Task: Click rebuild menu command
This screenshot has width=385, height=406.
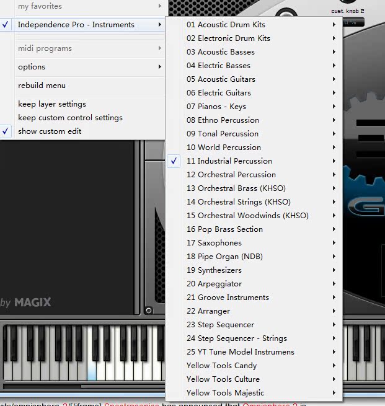Action: point(82,86)
